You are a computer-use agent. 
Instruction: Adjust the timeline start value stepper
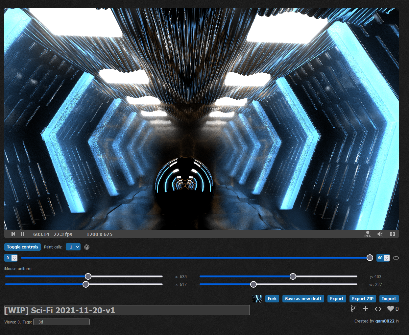pyautogui.click(x=14, y=258)
